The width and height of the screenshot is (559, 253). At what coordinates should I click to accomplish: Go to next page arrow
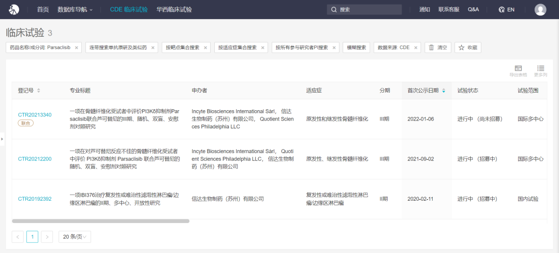pyautogui.click(x=47, y=236)
